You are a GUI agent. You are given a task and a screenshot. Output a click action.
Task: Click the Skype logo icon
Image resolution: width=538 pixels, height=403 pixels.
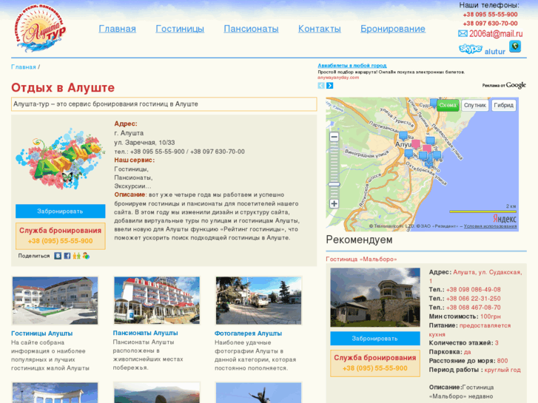click(471, 49)
